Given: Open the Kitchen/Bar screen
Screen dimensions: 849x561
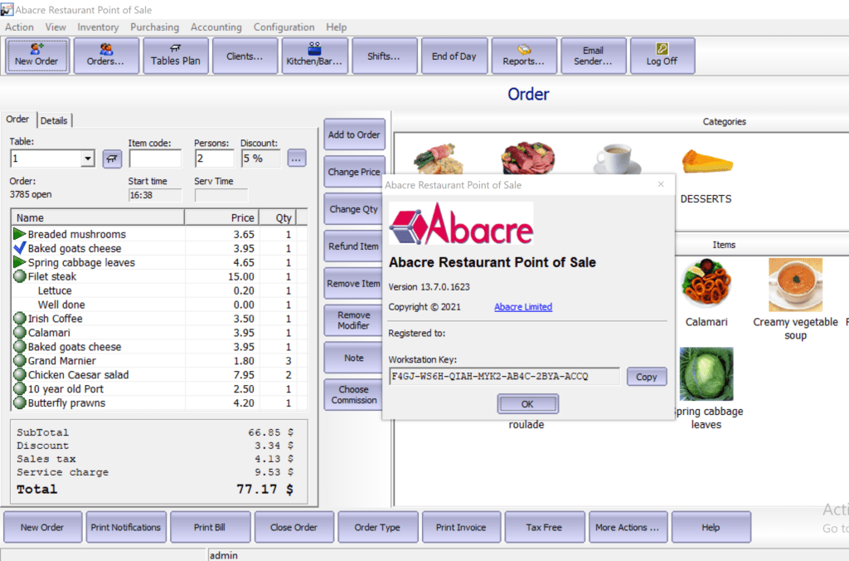Looking at the screenshot, I should pyautogui.click(x=314, y=56).
